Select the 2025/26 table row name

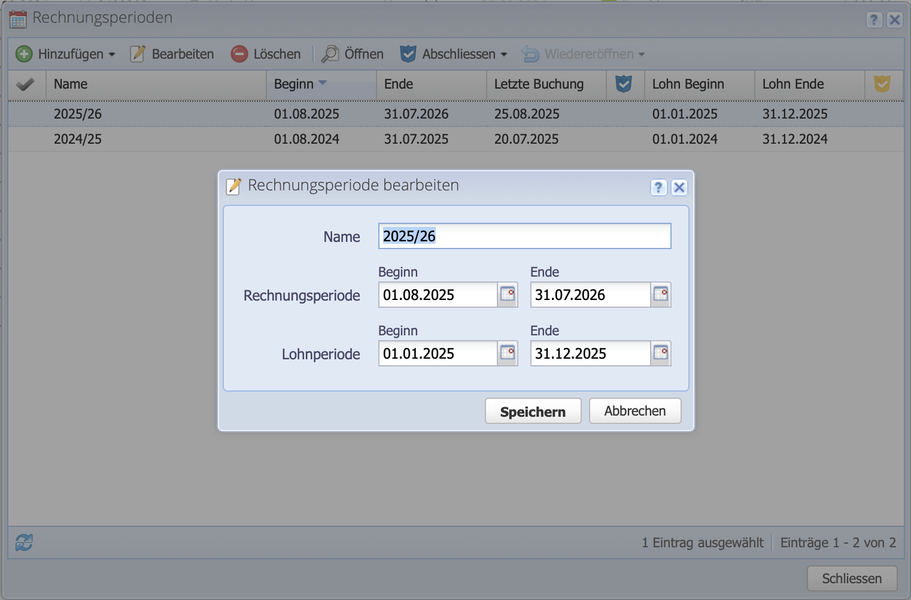click(78, 114)
